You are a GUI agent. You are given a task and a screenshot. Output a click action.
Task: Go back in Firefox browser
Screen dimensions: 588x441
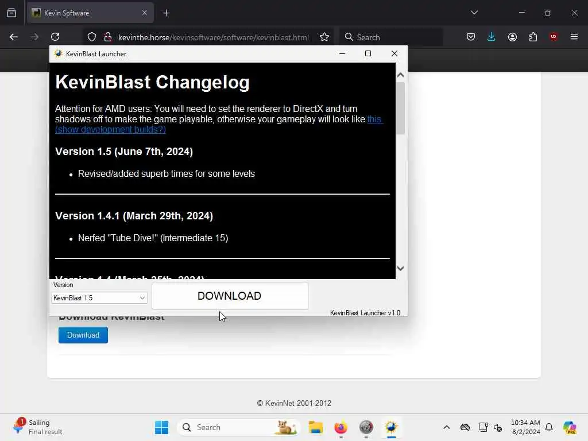[14, 37]
